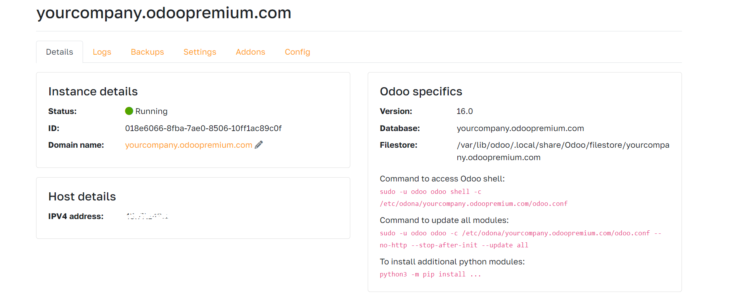Image resolution: width=737 pixels, height=297 pixels.
Task: Click the 16.0 version number
Action: pos(465,111)
